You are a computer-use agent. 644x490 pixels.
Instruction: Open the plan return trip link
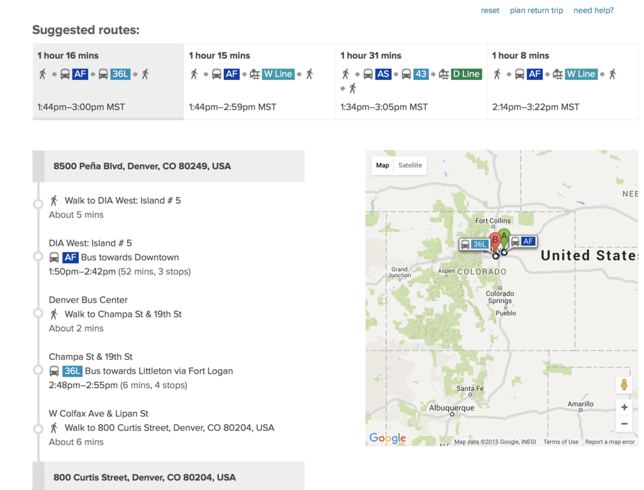tap(536, 11)
